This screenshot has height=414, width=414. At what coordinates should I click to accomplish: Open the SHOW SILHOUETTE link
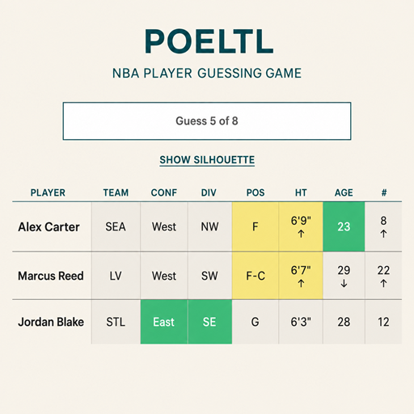pyautogui.click(x=207, y=160)
